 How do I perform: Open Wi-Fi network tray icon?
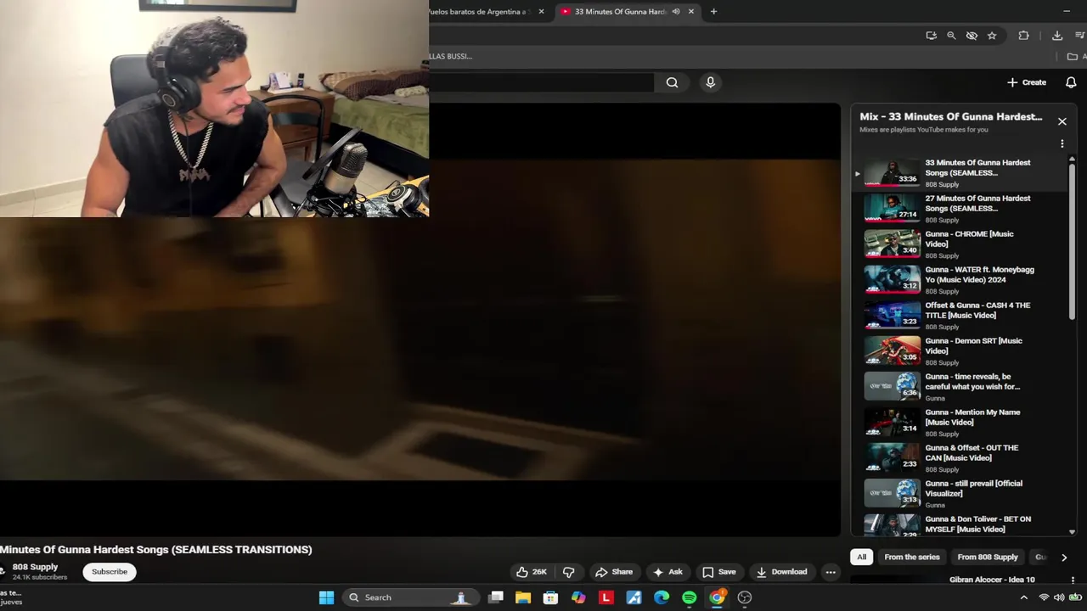[x=1044, y=597]
